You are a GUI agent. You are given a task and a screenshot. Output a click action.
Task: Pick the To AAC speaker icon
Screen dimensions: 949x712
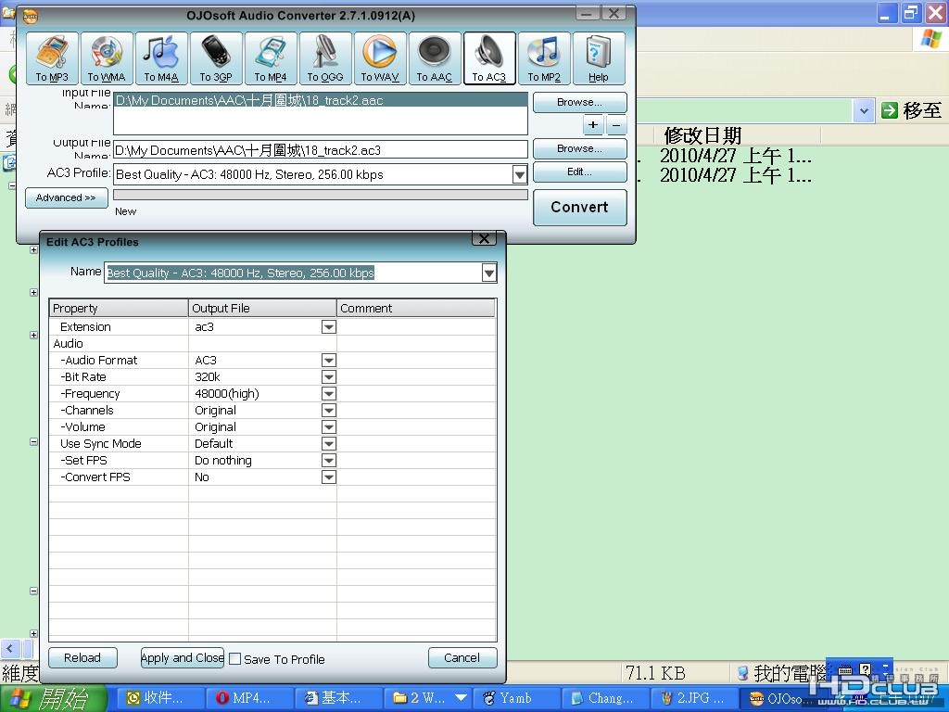click(x=435, y=58)
